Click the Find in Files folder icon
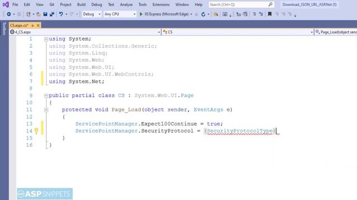This screenshot has width=357, height=200. [216, 14]
